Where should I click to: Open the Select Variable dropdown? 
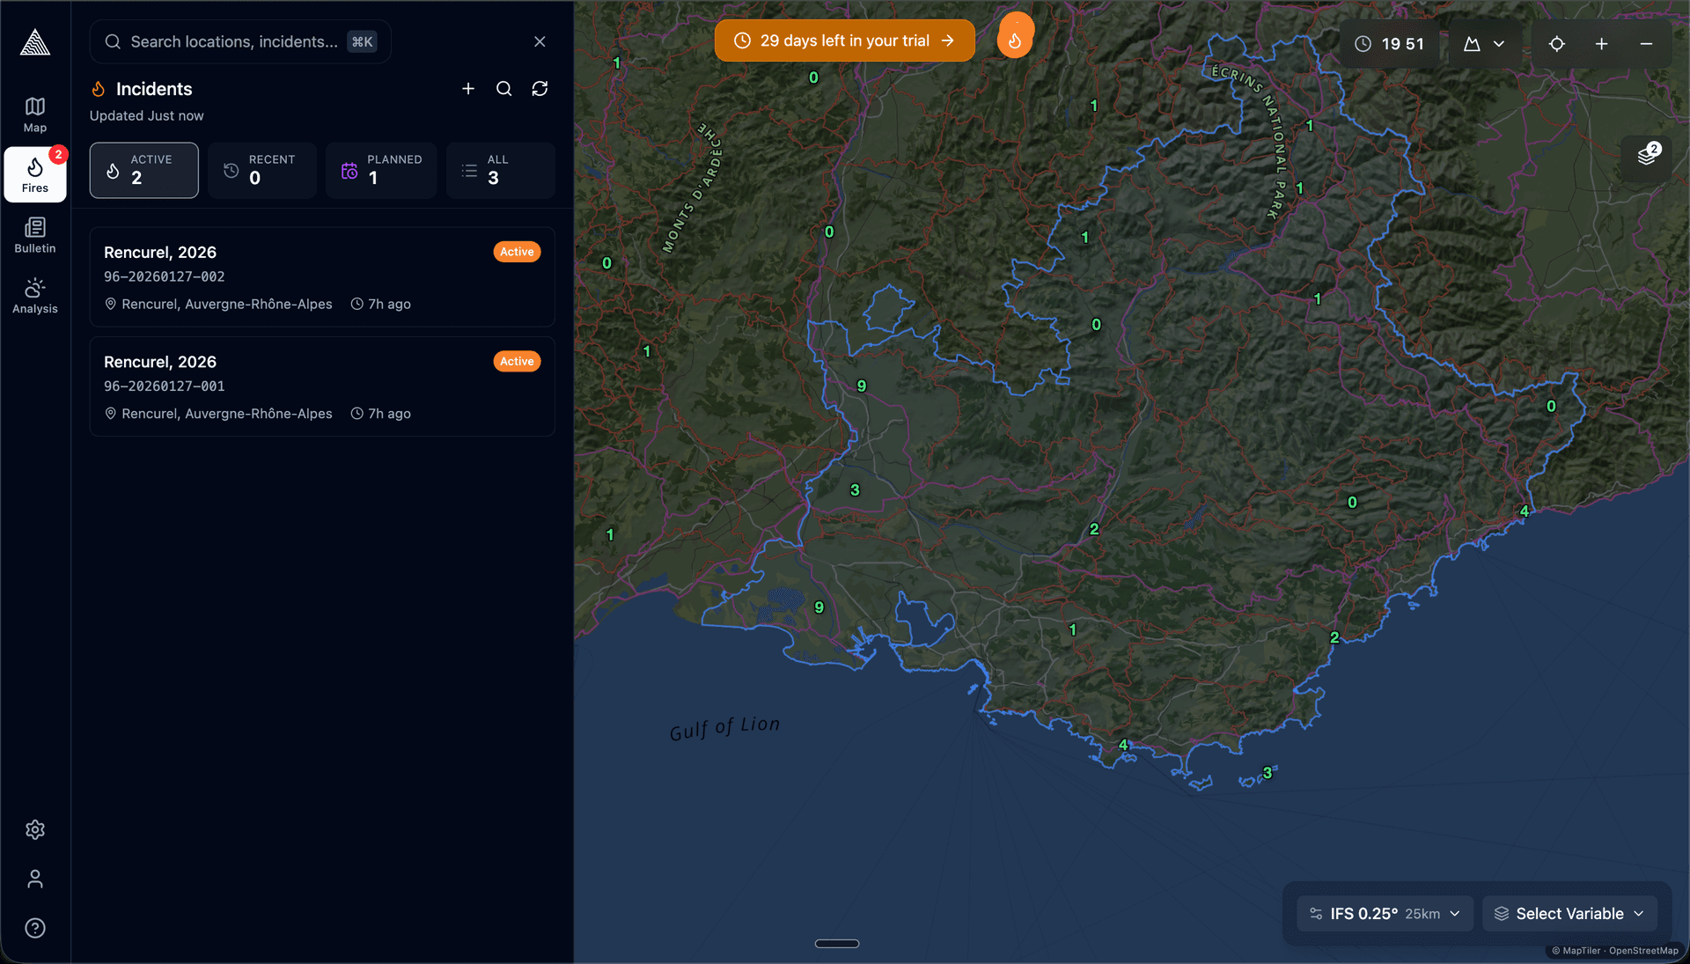(x=1569, y=914)
